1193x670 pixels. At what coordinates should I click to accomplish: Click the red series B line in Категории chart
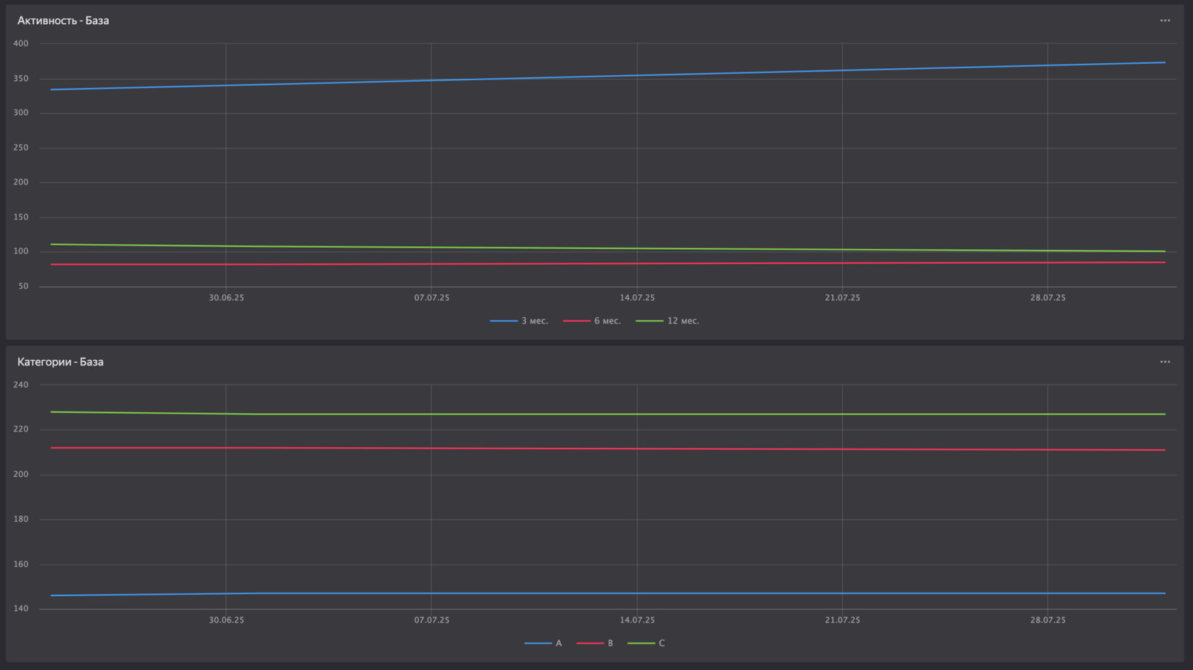coord(608,449)
